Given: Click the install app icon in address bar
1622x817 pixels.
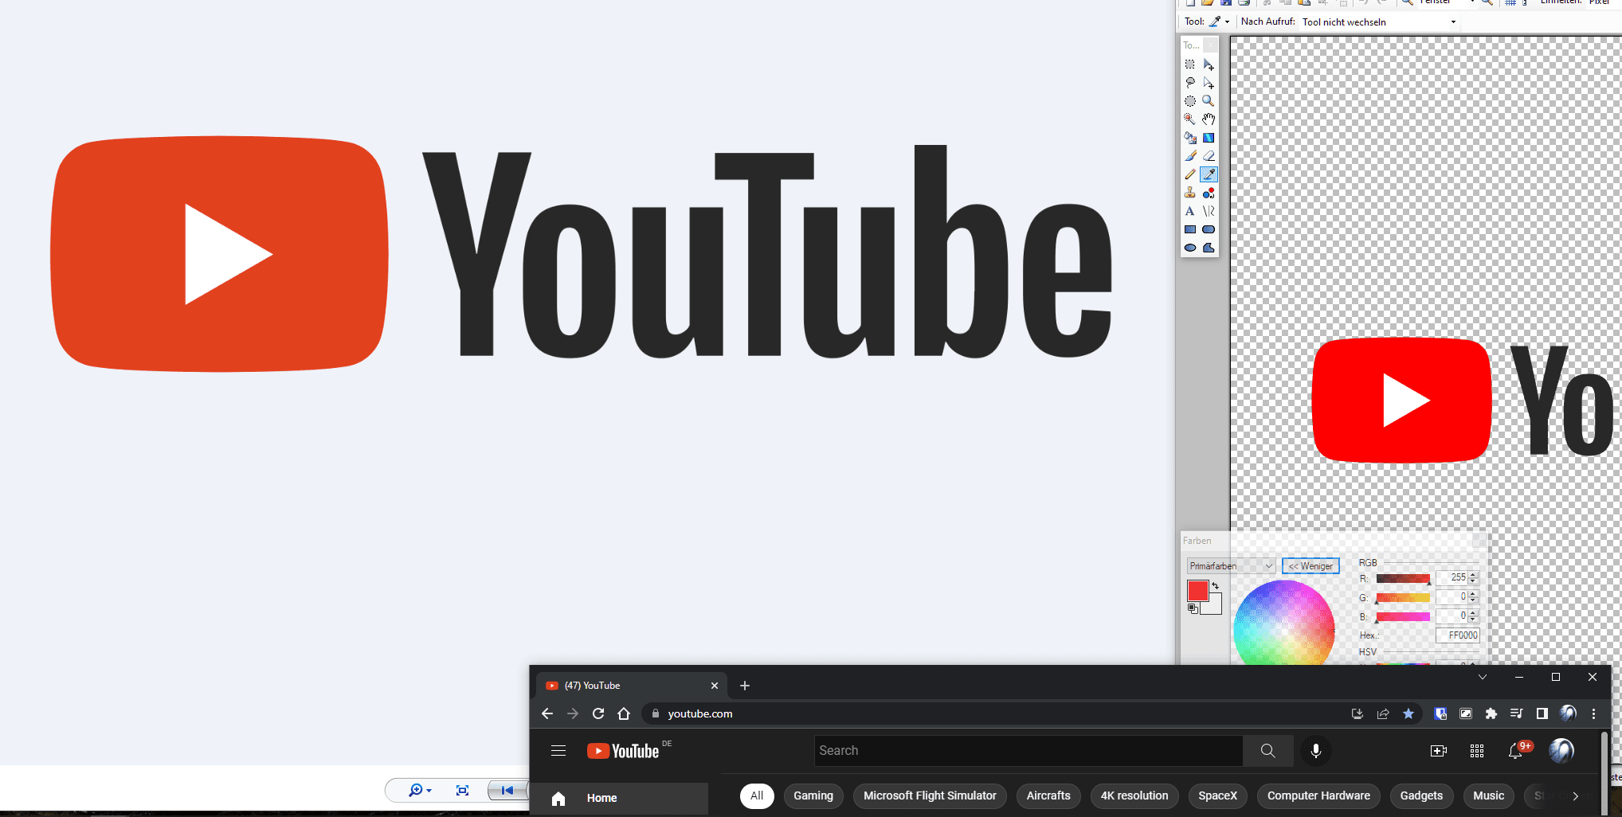Looking at the screenshot, I should 1358,713.
